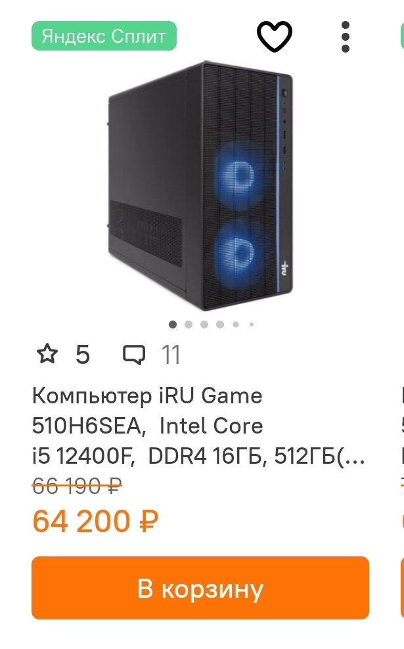The image size is (404, 649).
Task: Click the rating value 5
Action: click(82, 355)
